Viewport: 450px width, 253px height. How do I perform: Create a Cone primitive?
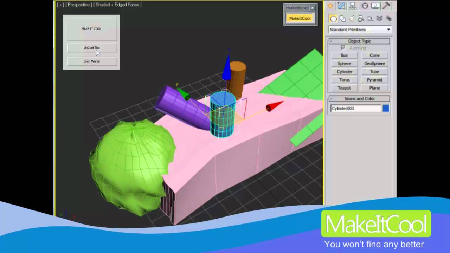374,56
